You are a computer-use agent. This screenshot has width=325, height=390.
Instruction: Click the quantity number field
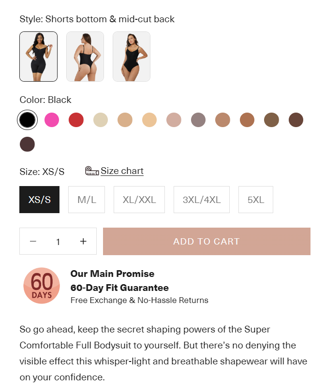(58, 241)
